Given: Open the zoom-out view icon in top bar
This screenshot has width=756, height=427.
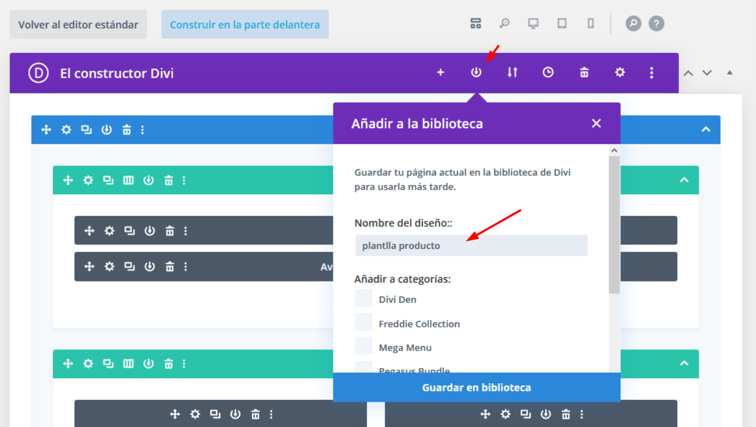Looking at the screenshot, I should click(x=504, y=24).
